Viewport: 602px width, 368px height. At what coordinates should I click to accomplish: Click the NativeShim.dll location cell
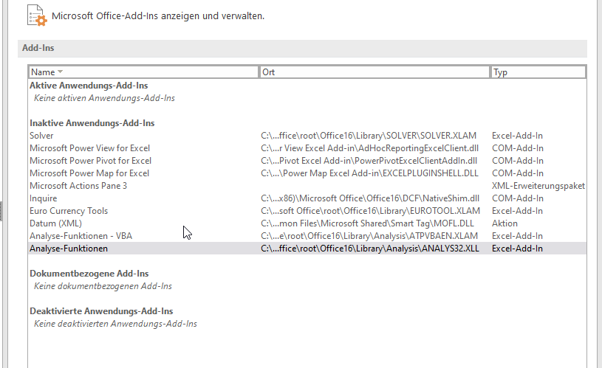click(370, 198)
